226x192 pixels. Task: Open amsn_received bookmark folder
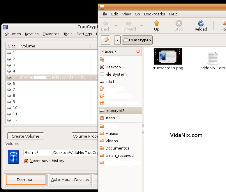click(121, 155)
